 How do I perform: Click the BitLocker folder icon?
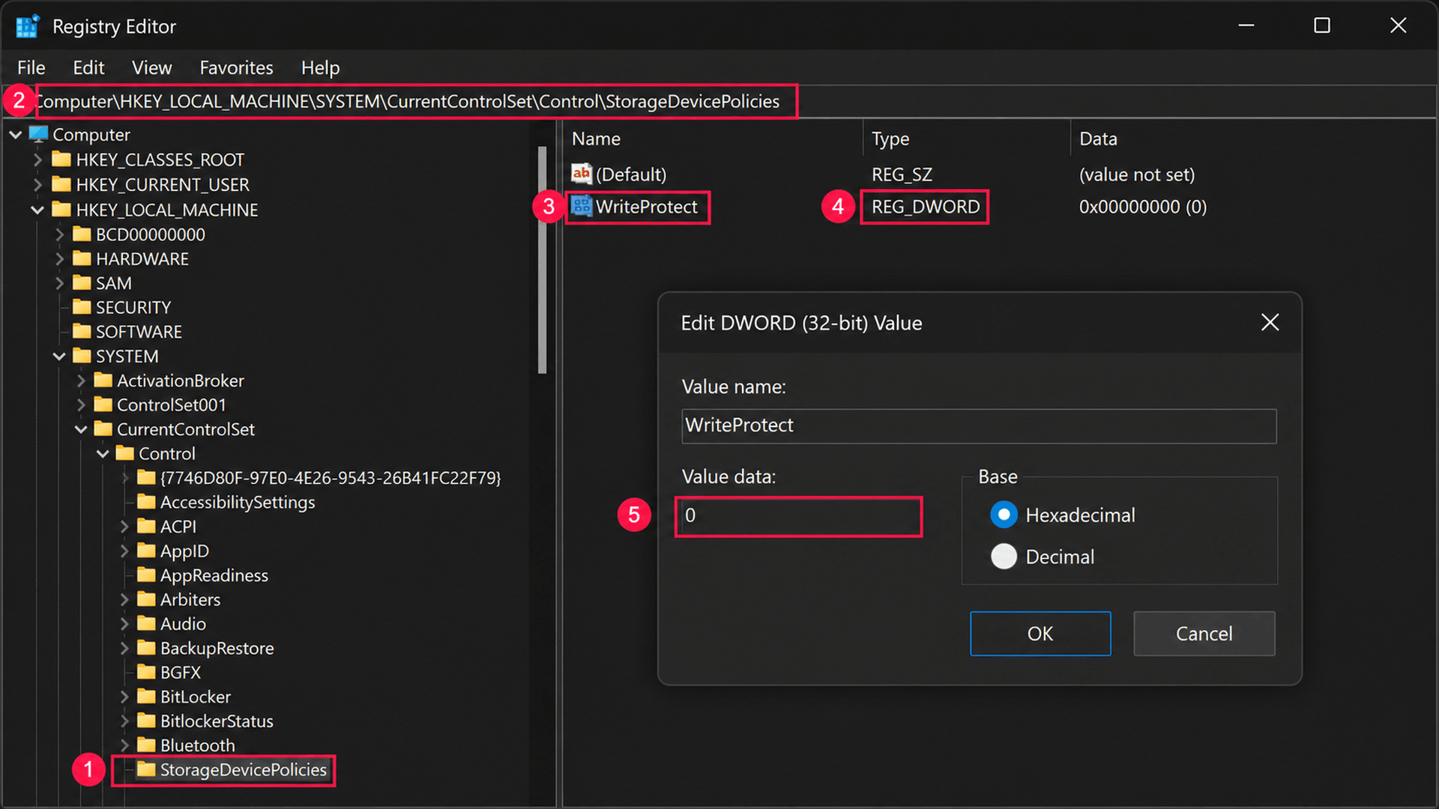[146, 697]
